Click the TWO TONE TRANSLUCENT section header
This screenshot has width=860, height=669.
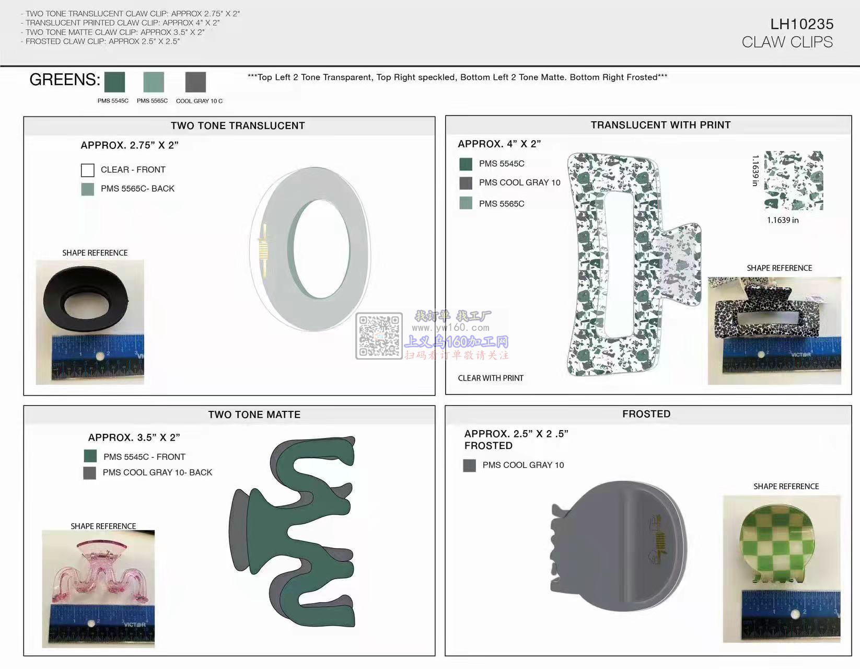pyautogui.click(x=238, y=126)
